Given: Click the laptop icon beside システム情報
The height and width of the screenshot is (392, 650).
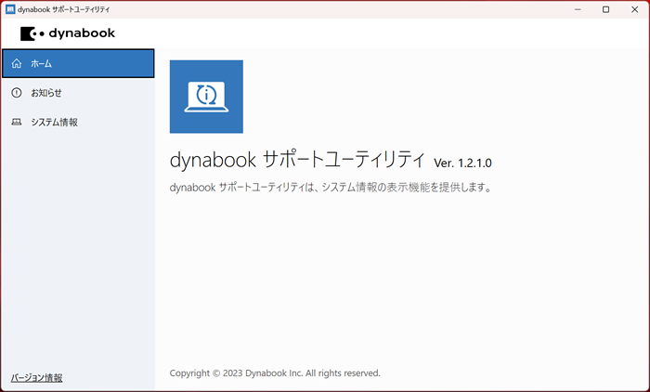Looking at the screenshot, I should pos(17,122).
